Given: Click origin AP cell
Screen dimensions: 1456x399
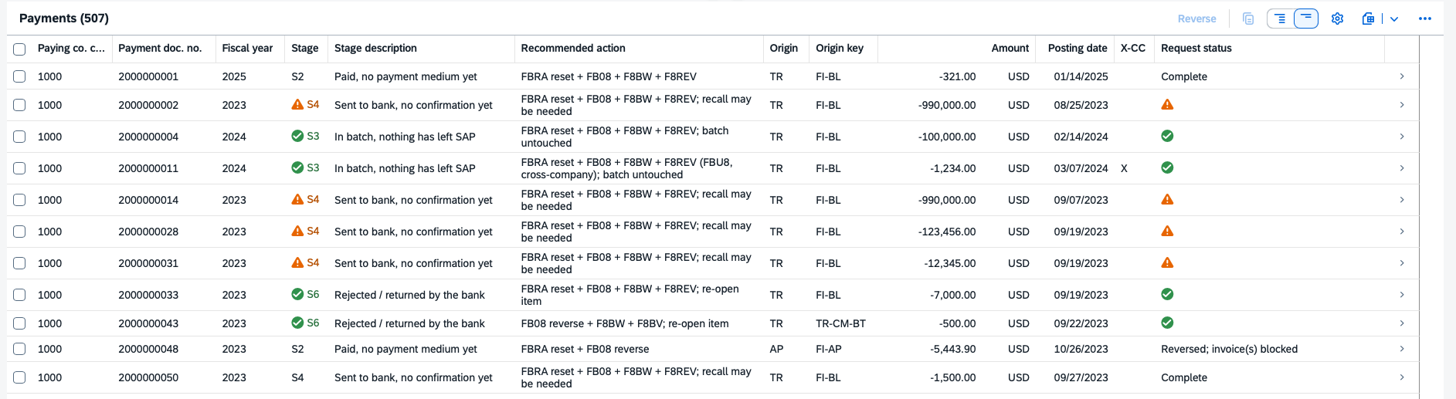Looking at the screenshot, I should 776,349.
